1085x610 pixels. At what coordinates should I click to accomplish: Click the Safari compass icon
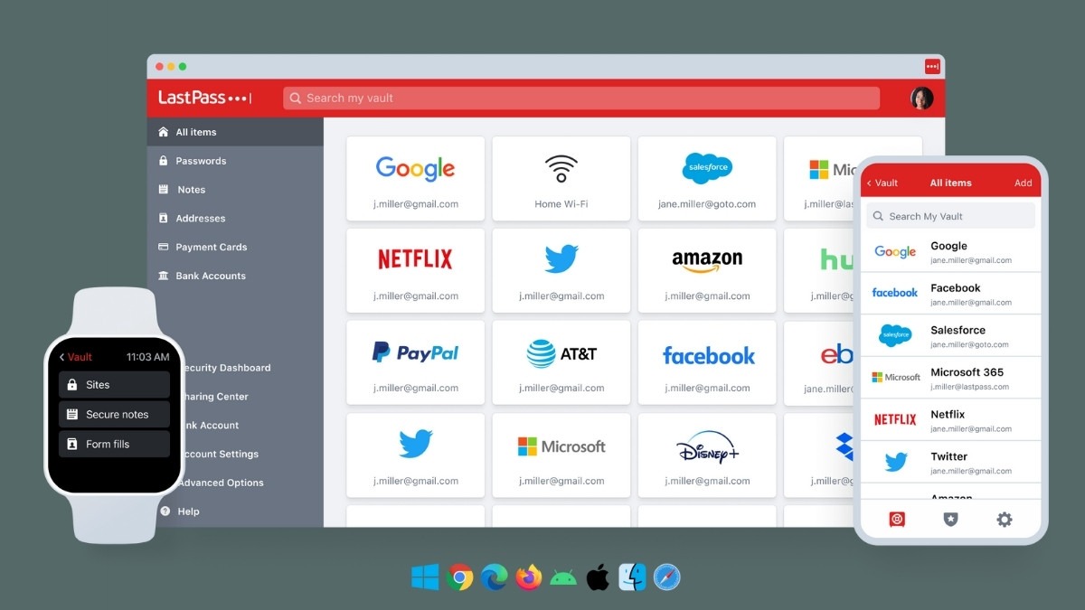(x=666, y=577)
